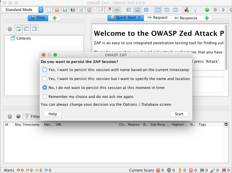Viewport: 232px width, 173px height.
Task: Click the Manage Add-ons colored blocks icon
Action: [x=187, y=10]
